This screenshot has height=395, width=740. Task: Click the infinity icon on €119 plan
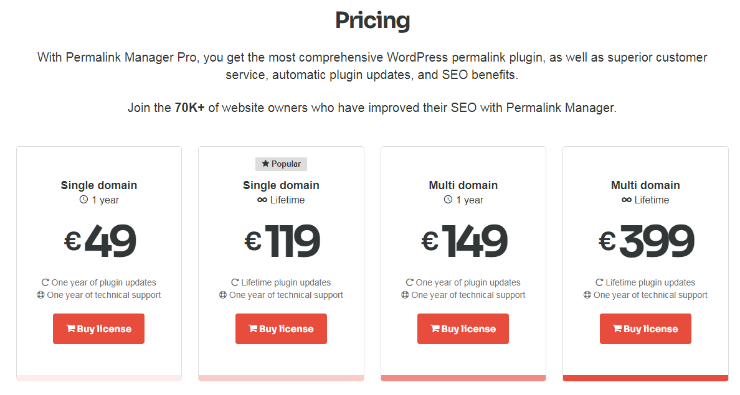(x=262, y=200)
